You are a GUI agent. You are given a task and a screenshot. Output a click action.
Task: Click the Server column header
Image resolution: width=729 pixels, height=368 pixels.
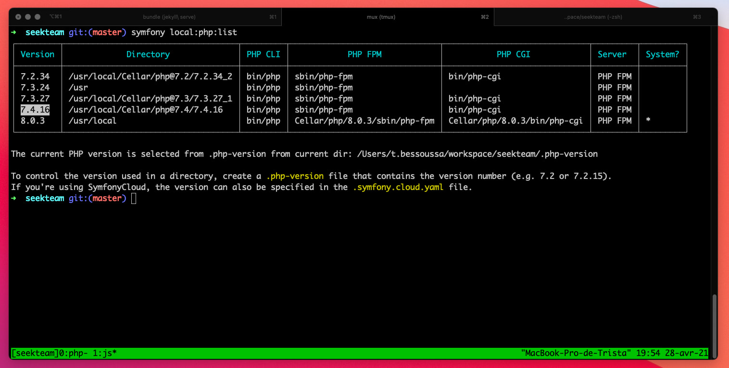click(612, 54)
